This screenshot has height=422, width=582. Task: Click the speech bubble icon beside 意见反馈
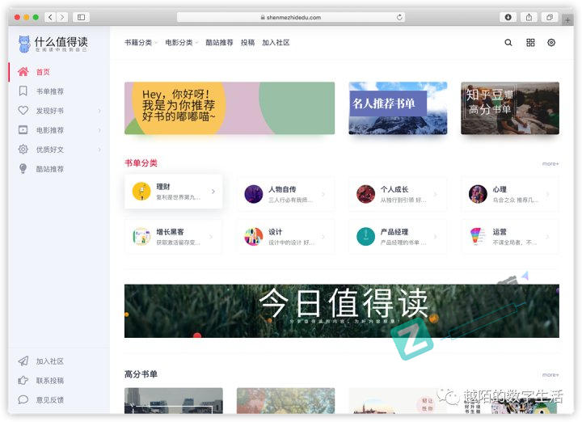(23, 399)
